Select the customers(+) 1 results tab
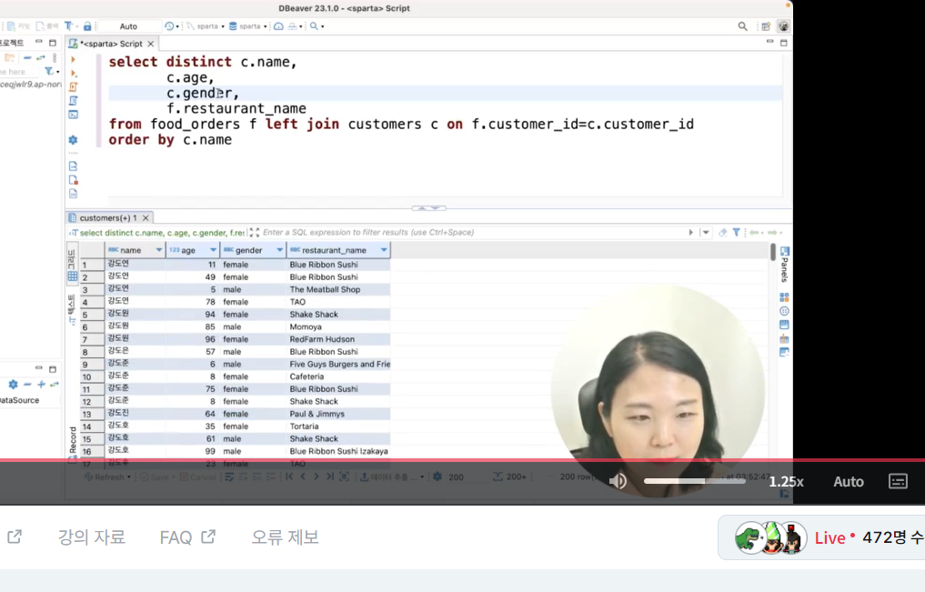The image size is (925, 592). coord(108,217)
